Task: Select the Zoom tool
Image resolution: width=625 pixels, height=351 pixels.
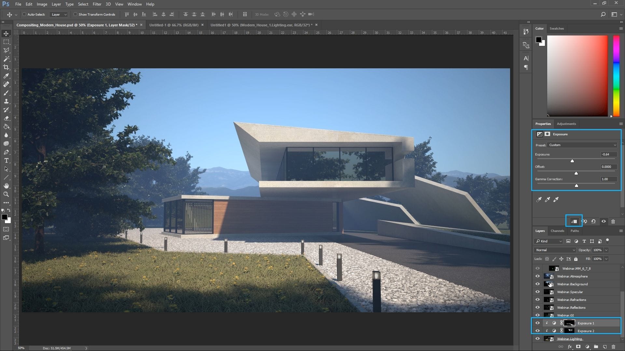Action: coord(6,194)
